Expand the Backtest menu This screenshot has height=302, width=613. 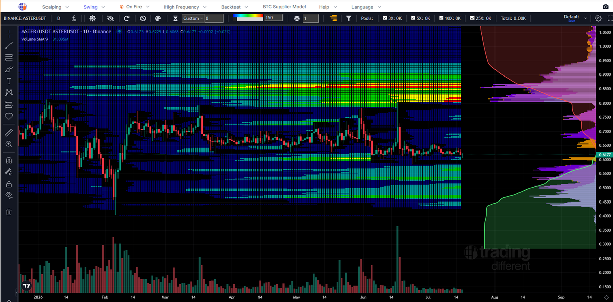234,7
